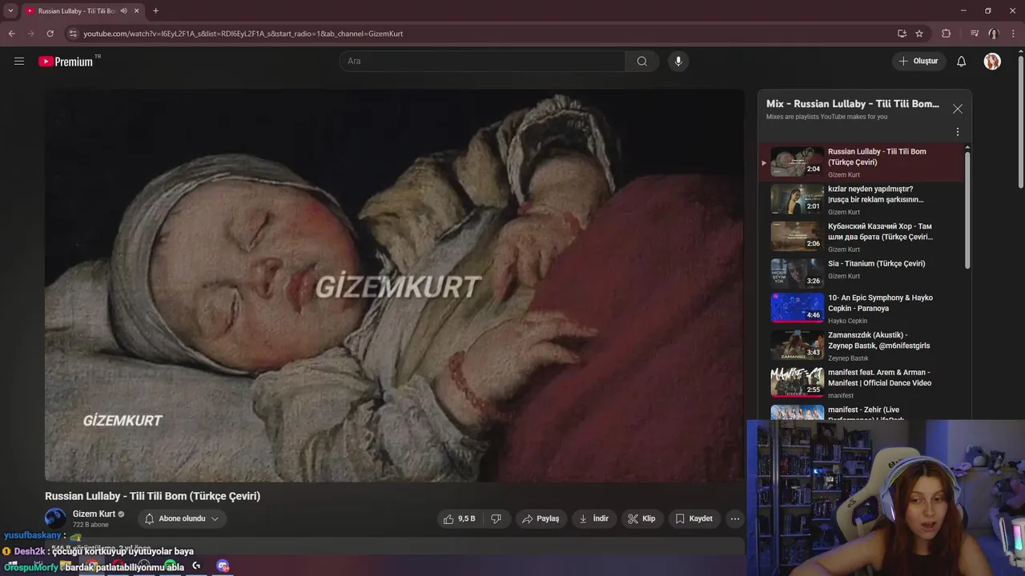
Task: Open An Epic Symphony & Hayko Cepkin title
Action: tap(880, 303)
